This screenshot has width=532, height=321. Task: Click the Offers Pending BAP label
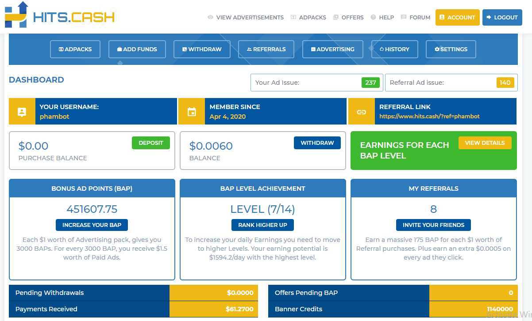click(x=306, y=293)
